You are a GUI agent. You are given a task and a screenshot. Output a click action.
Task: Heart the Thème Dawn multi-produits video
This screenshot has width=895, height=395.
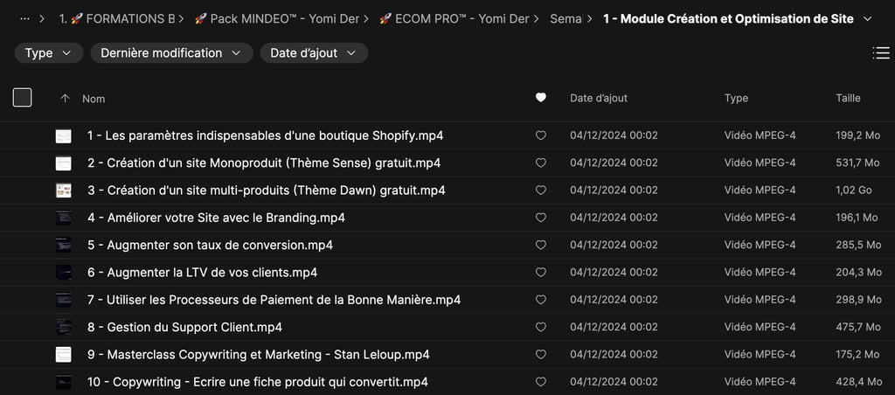point(540,191)
